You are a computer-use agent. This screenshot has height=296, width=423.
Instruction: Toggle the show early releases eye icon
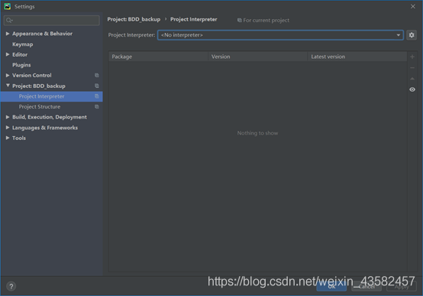412,89
